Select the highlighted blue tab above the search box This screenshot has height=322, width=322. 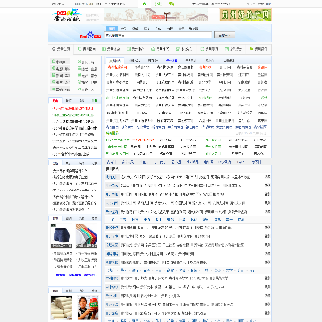[112, 29]
